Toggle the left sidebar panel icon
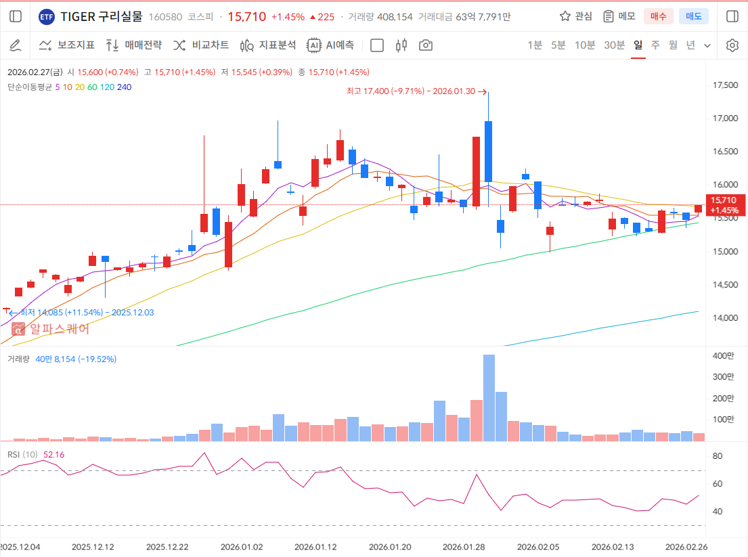Viewport: 748px width, 557px height. 16,16
